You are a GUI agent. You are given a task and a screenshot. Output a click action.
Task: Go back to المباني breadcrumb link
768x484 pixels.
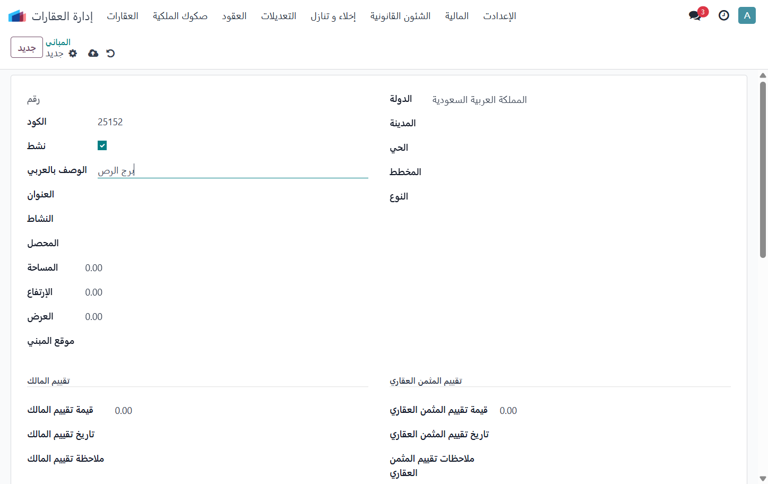pos(58,42)
